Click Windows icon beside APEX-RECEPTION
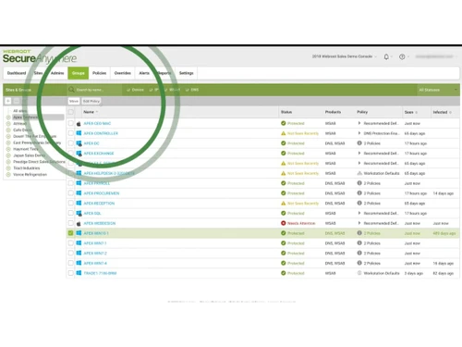The image size is (462, 347). pos(79,203)
